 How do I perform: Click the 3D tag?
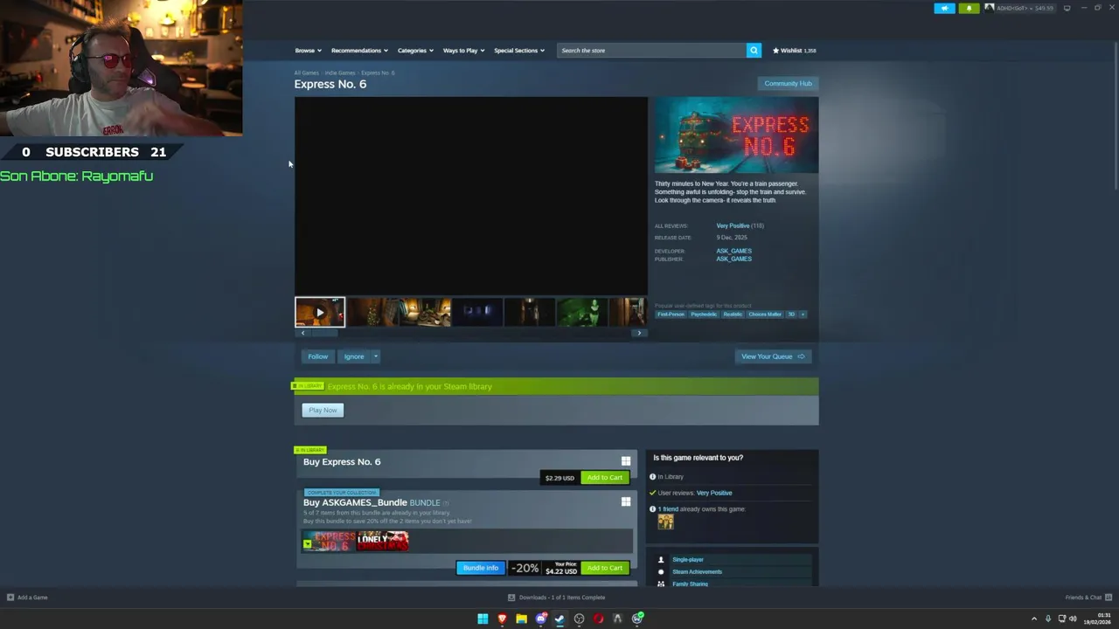(791, 314)
